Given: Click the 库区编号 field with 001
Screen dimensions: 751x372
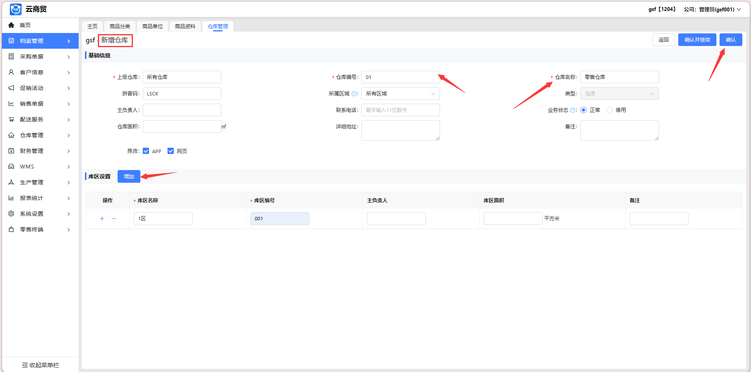Looking at the screenshot, I should [x=280, y=219].
